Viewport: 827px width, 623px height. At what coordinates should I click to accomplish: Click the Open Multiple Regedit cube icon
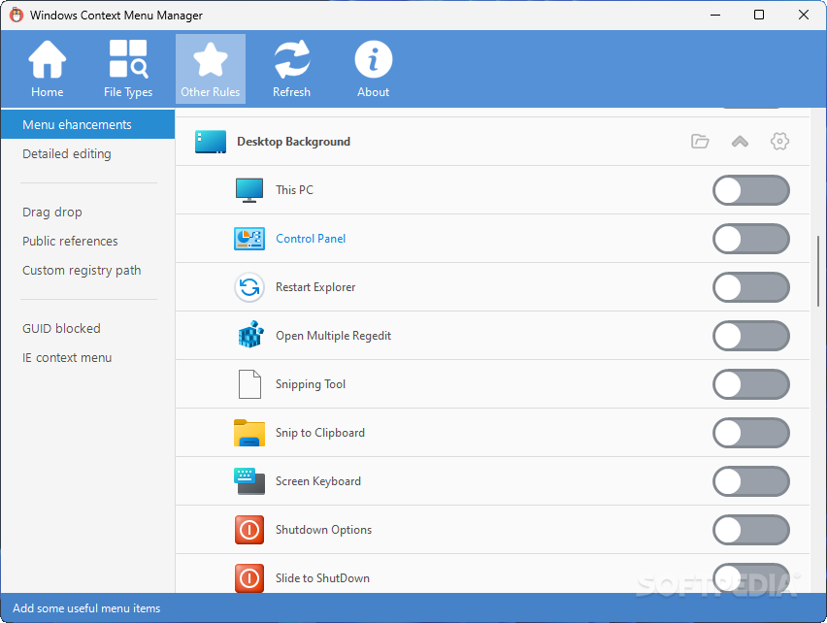pos(250,335)
